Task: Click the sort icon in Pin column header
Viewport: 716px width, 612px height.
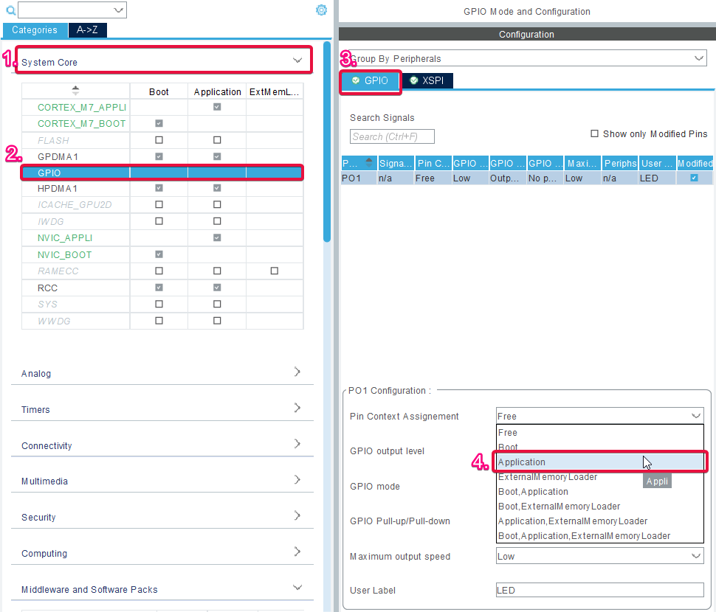Action: [x=369, y=162]
